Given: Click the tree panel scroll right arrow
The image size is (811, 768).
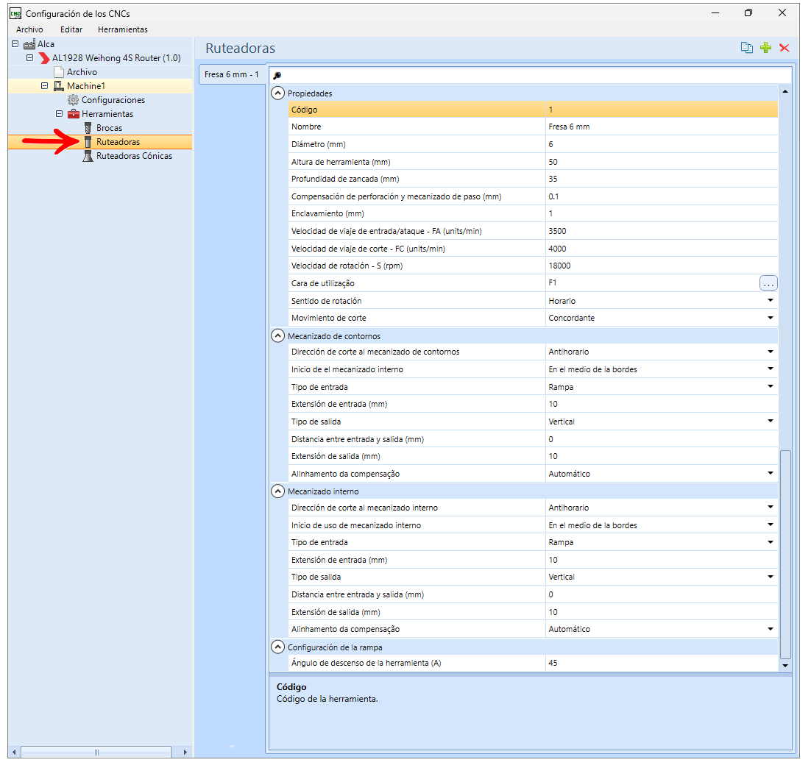Looking at the screenshot, I should [x=185, y=753].
